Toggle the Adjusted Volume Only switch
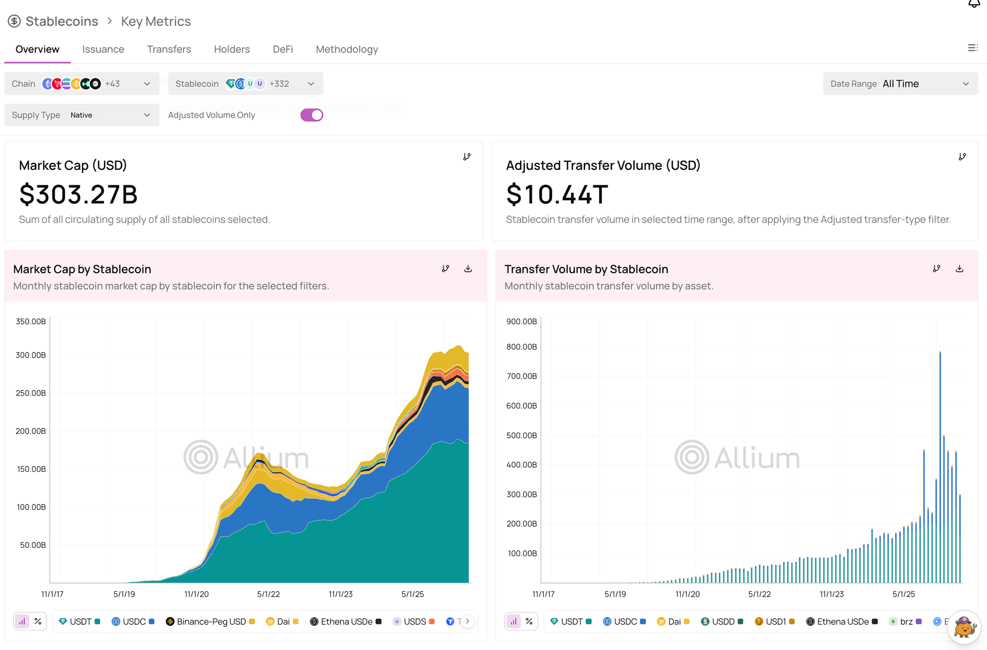 click(x=311, y=115)
